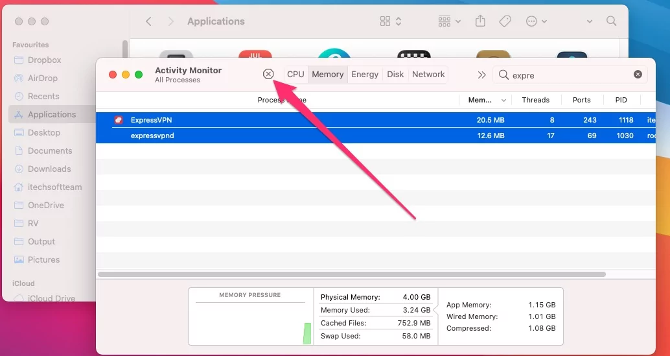670x356 pixels.
Task: Click the Finder Tags icon
Action: [505, 21]
